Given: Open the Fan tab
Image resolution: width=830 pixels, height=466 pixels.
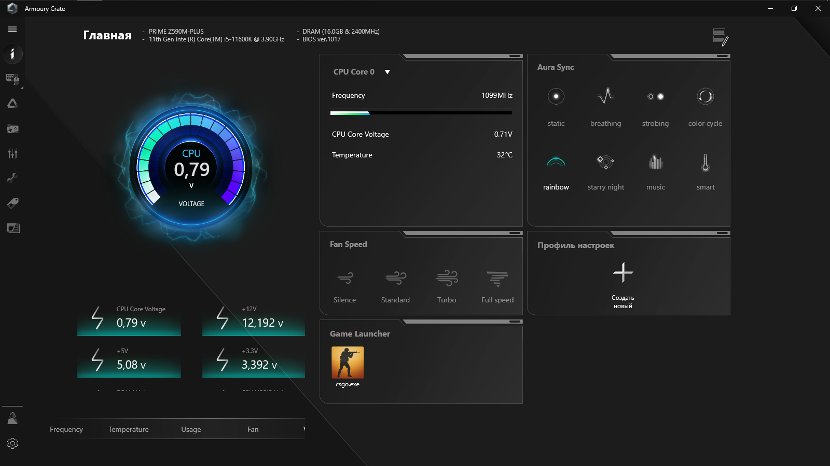Looking at the screenshot, I should (253, 429).
